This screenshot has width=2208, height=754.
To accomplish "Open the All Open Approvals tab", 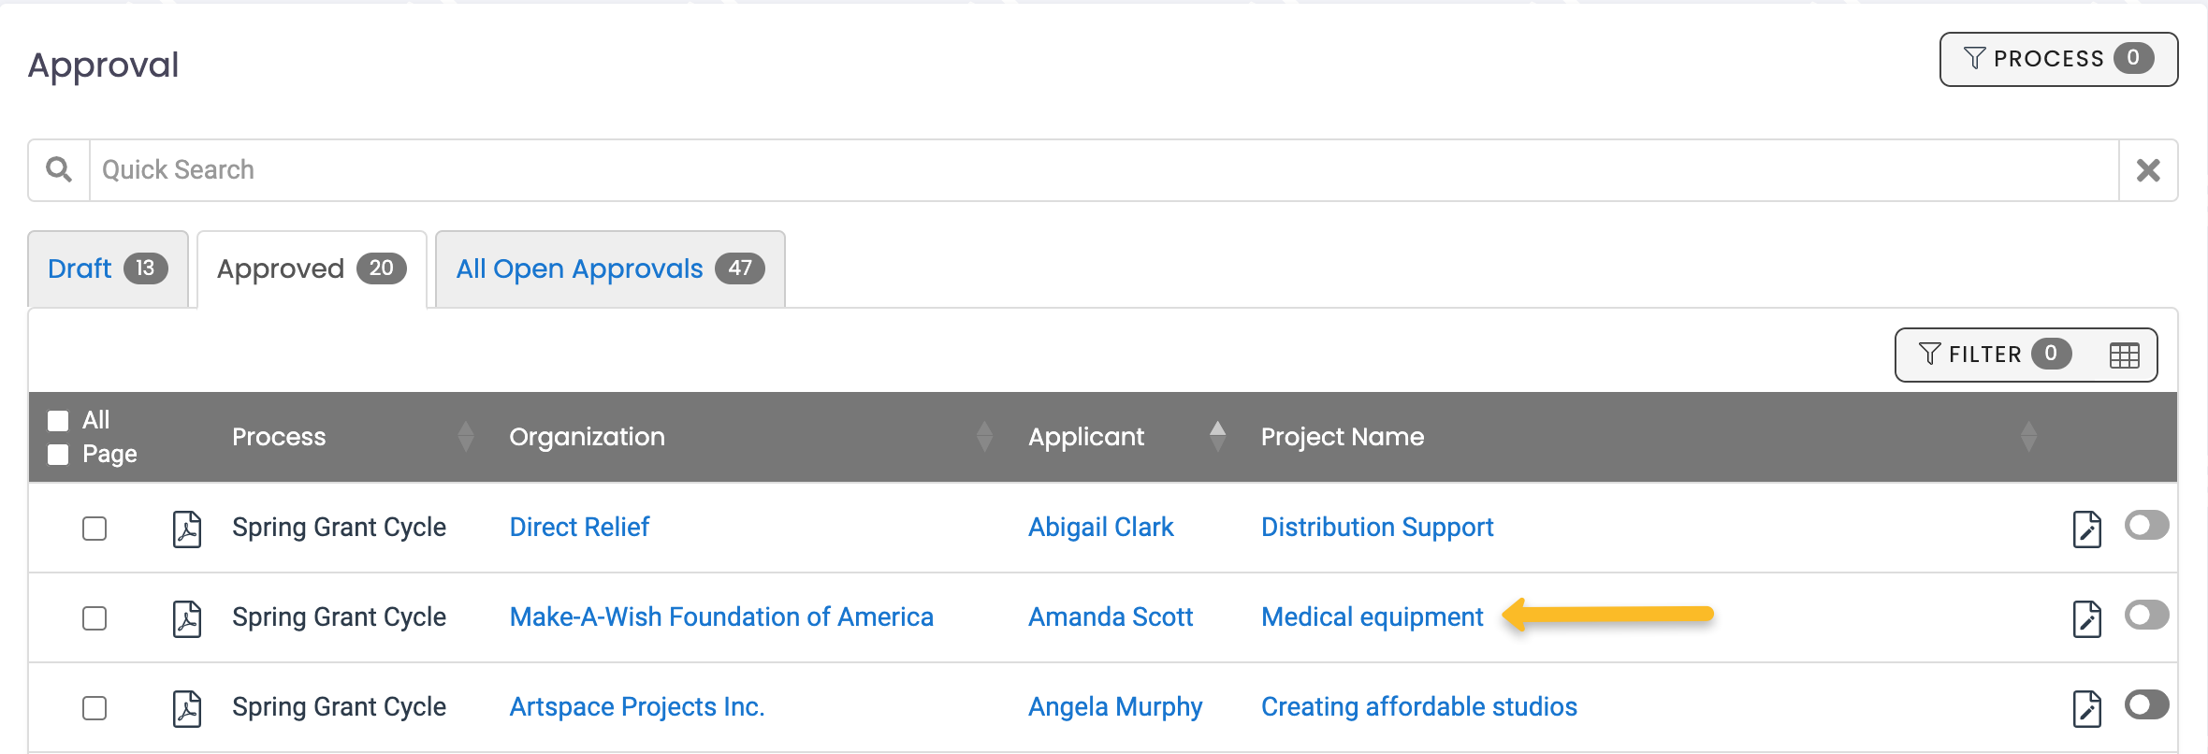I will tap(610, 269).
